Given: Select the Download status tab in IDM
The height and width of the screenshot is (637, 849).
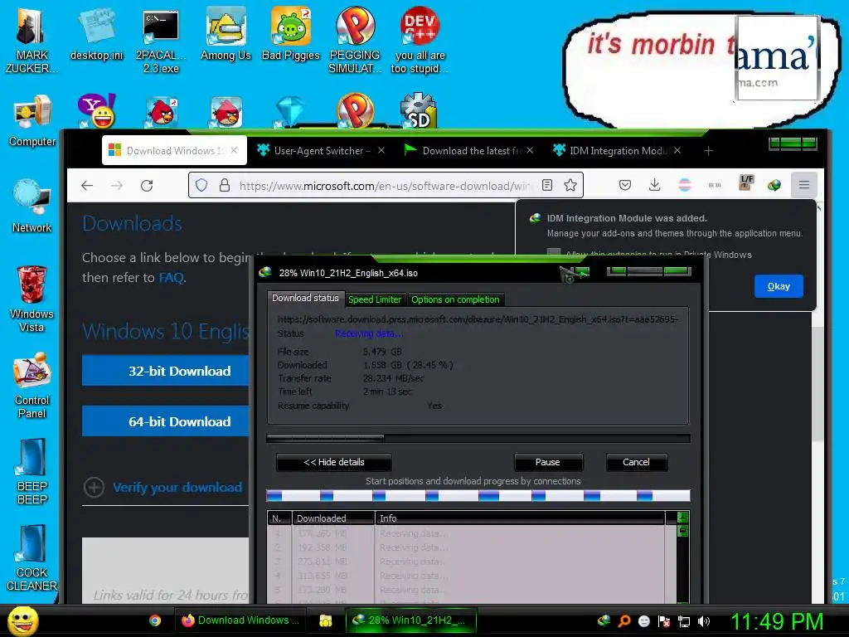Looking at the screenshot, I should click(x=305, y=298).
